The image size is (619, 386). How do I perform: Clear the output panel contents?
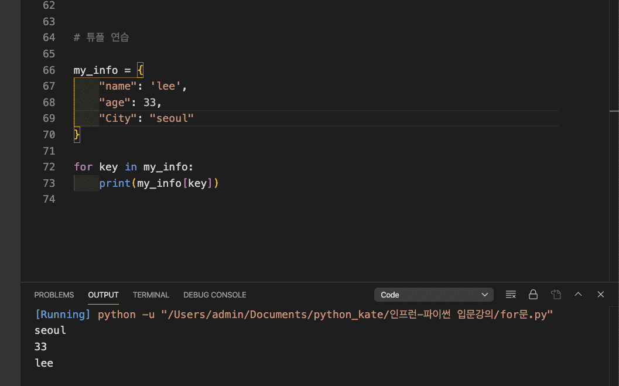[x=511, y=295]
